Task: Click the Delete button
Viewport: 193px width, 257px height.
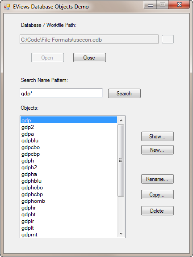Action: [x=157, y=211]
